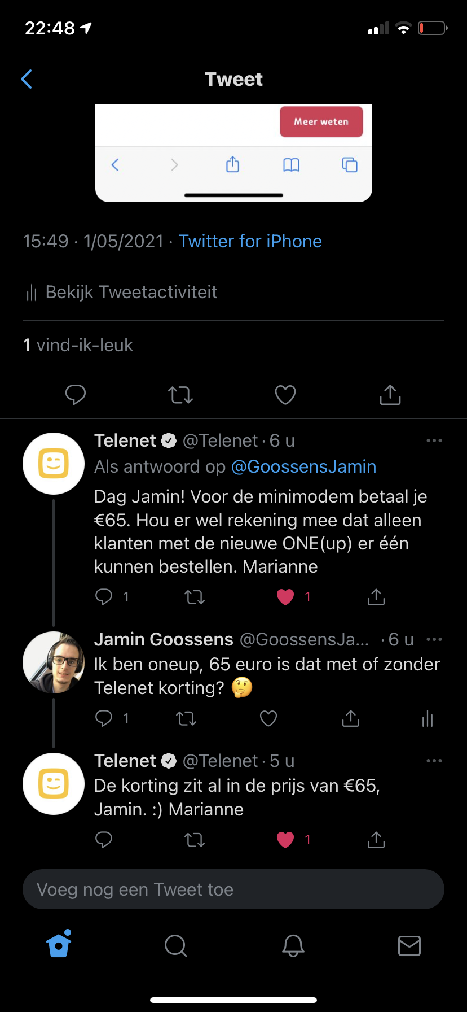467x1012 pixels.
Task: Unlike Telenet's first reply about €65 minimodem
Action: [x=285, y=597]
